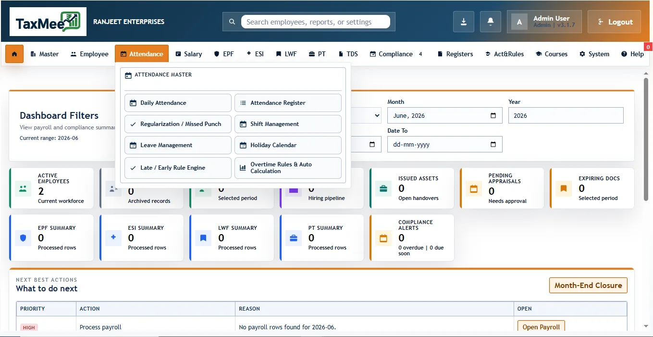Open Regularization / Missed Punch
The width and height of the screenshot is (653, 337).
[178, 124]
